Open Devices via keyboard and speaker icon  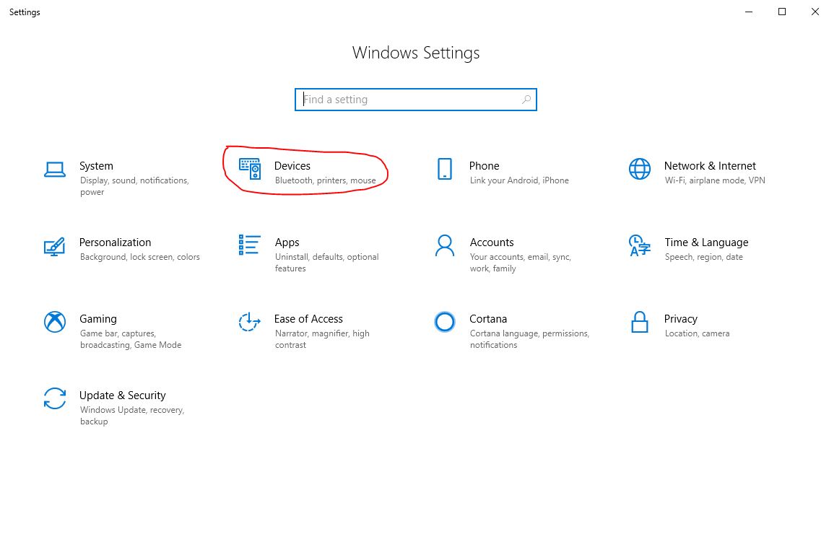[250, 170]
